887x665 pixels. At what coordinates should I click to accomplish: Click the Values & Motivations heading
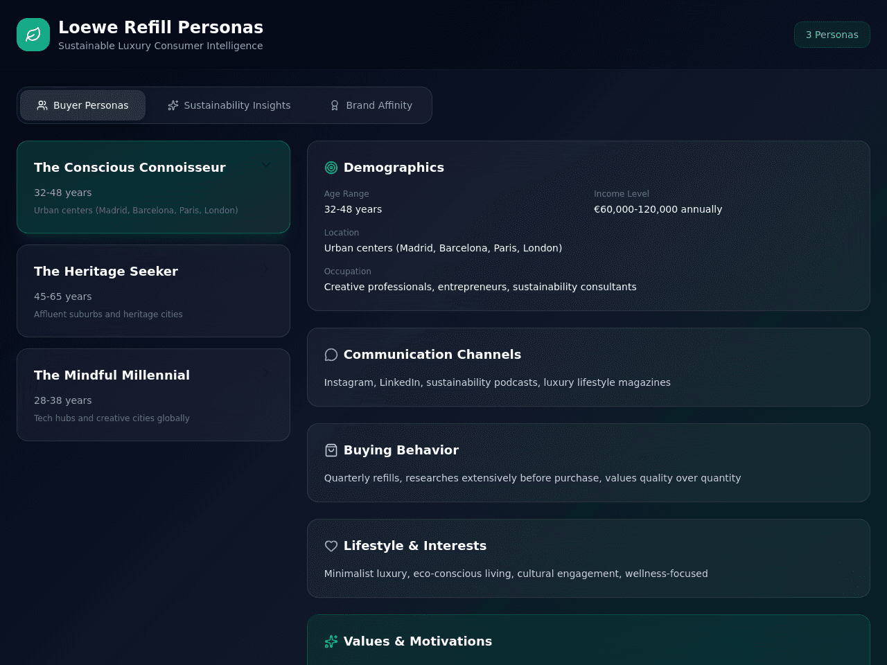(418, 641)
